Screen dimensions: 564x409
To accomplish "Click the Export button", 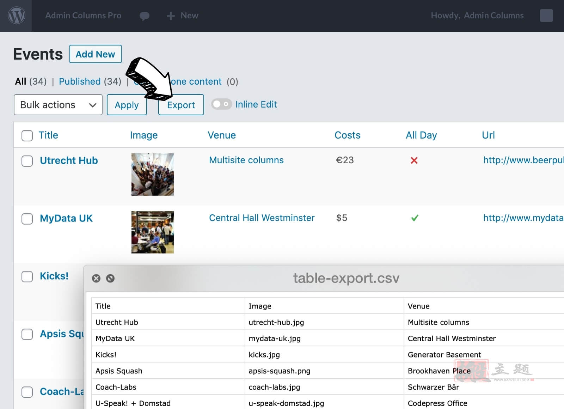I will click(181, 105).
